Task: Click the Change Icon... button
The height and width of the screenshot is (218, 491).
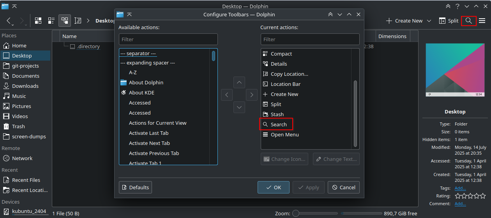Action: point(284,159)
